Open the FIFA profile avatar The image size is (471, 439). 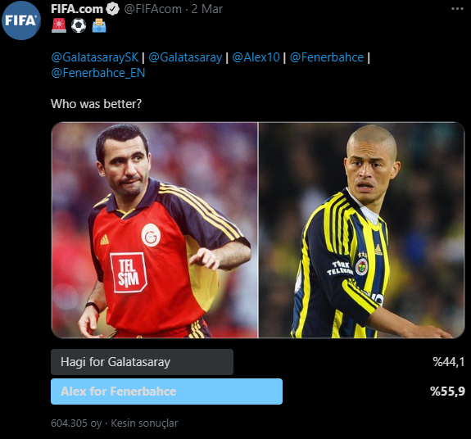pos(21,20)
